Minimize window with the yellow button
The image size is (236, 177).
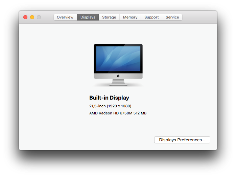(x=32, y=17)
